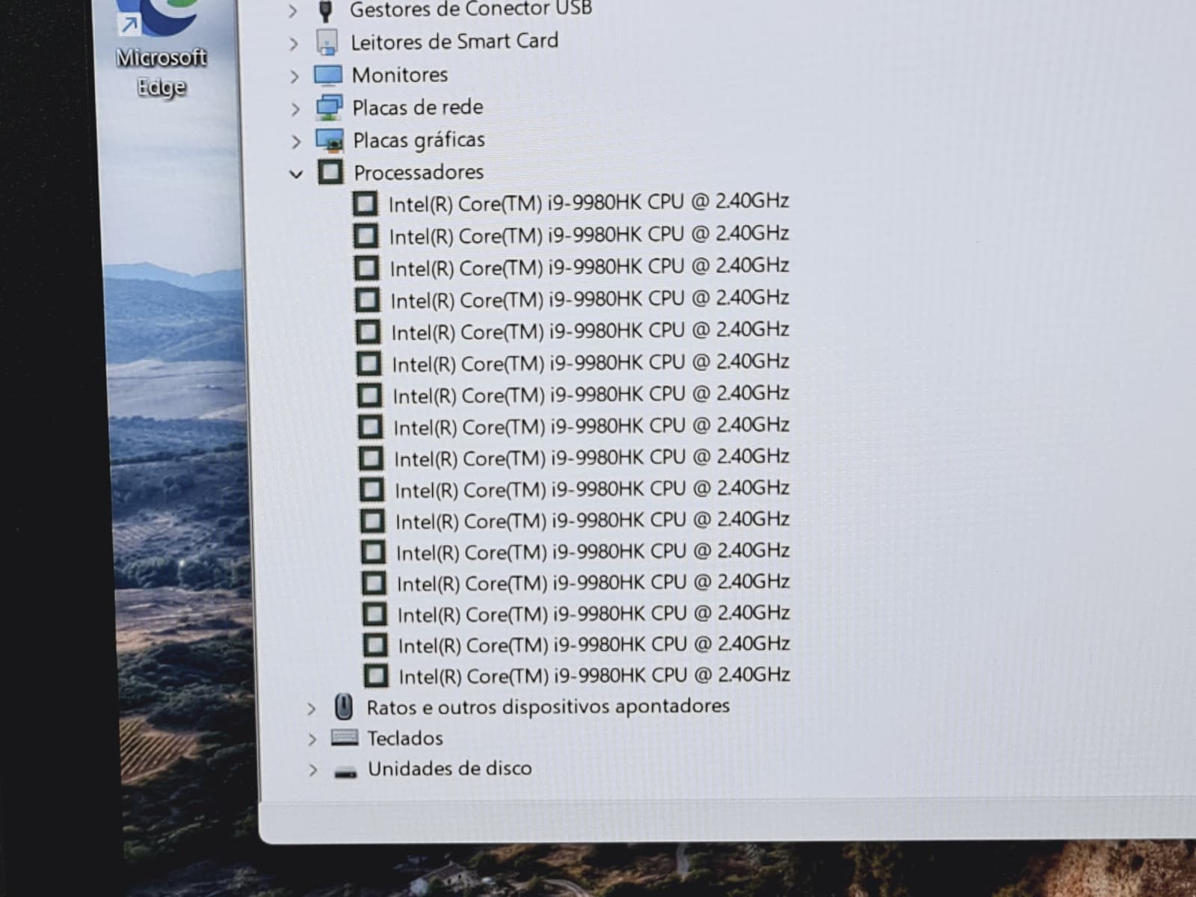Click the graphics card icon beside Placas gráficas
The image size is (1196, 897).
click(x=330, y=140)
